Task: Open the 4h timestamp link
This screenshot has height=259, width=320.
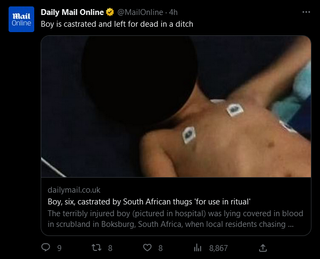Action: 173,12
